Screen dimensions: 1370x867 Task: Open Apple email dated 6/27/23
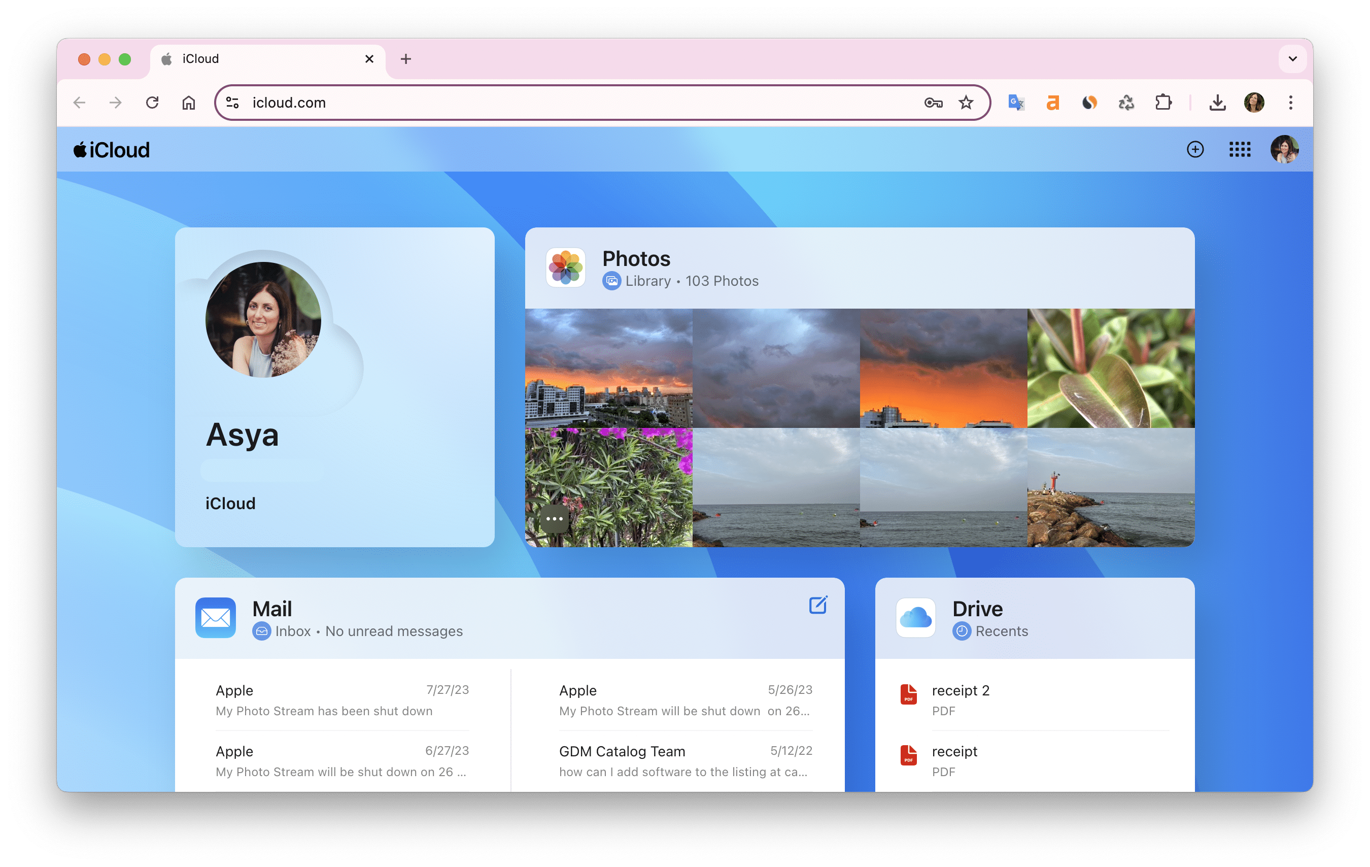pyautogui.click(x=342, y=761)
